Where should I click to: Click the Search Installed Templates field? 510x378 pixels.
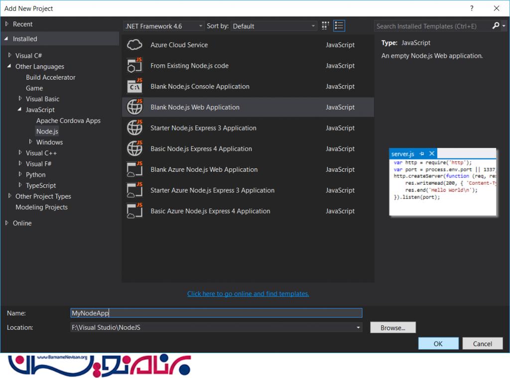(x=433, y=26)
